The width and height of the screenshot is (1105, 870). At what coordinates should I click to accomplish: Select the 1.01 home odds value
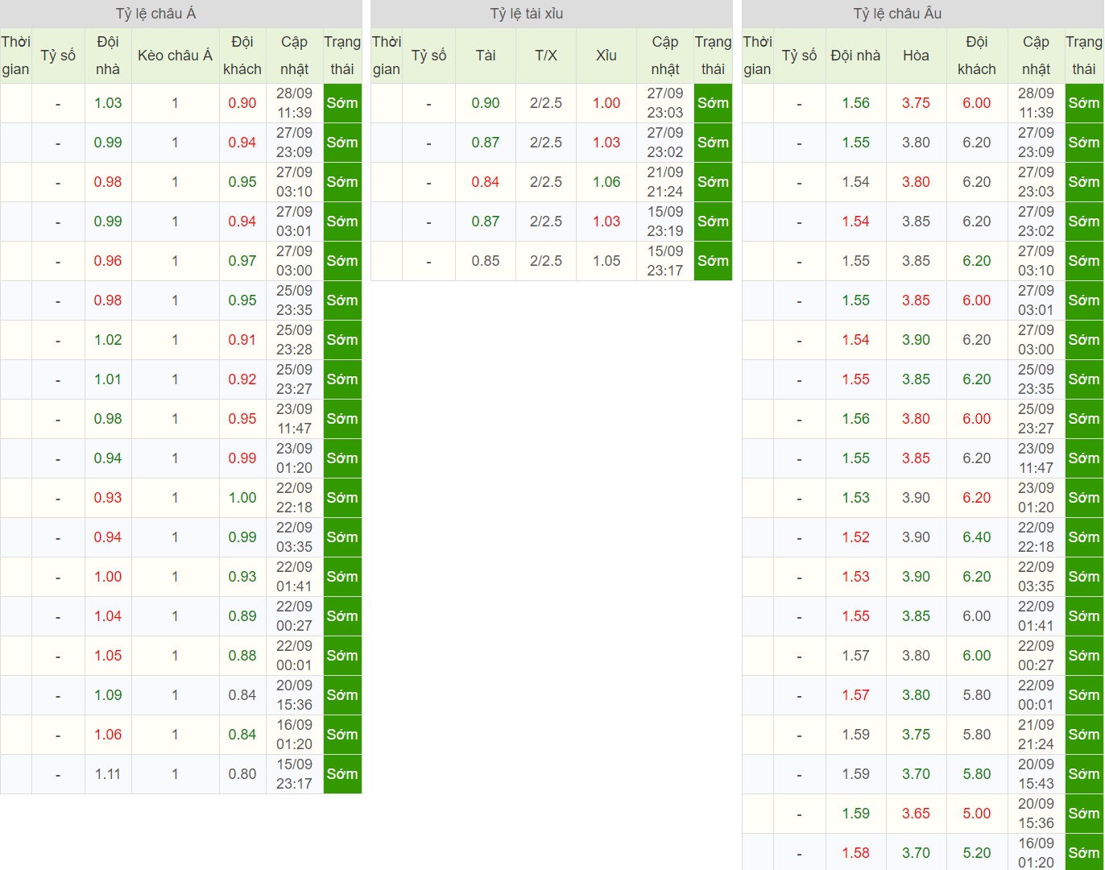[108, 379]
